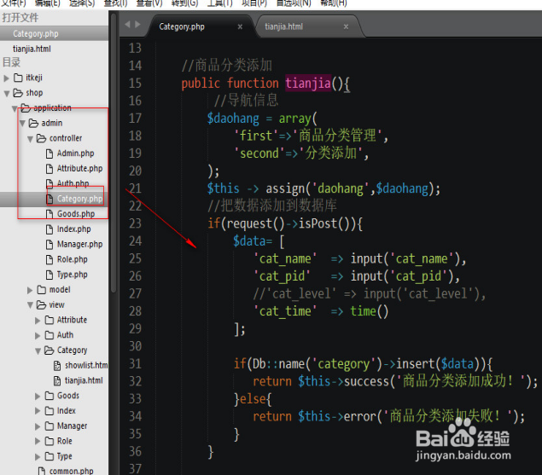Click line number 24 in the gutter
The image size is (542, 475).
pyautogui.click(x=135, y=240)
